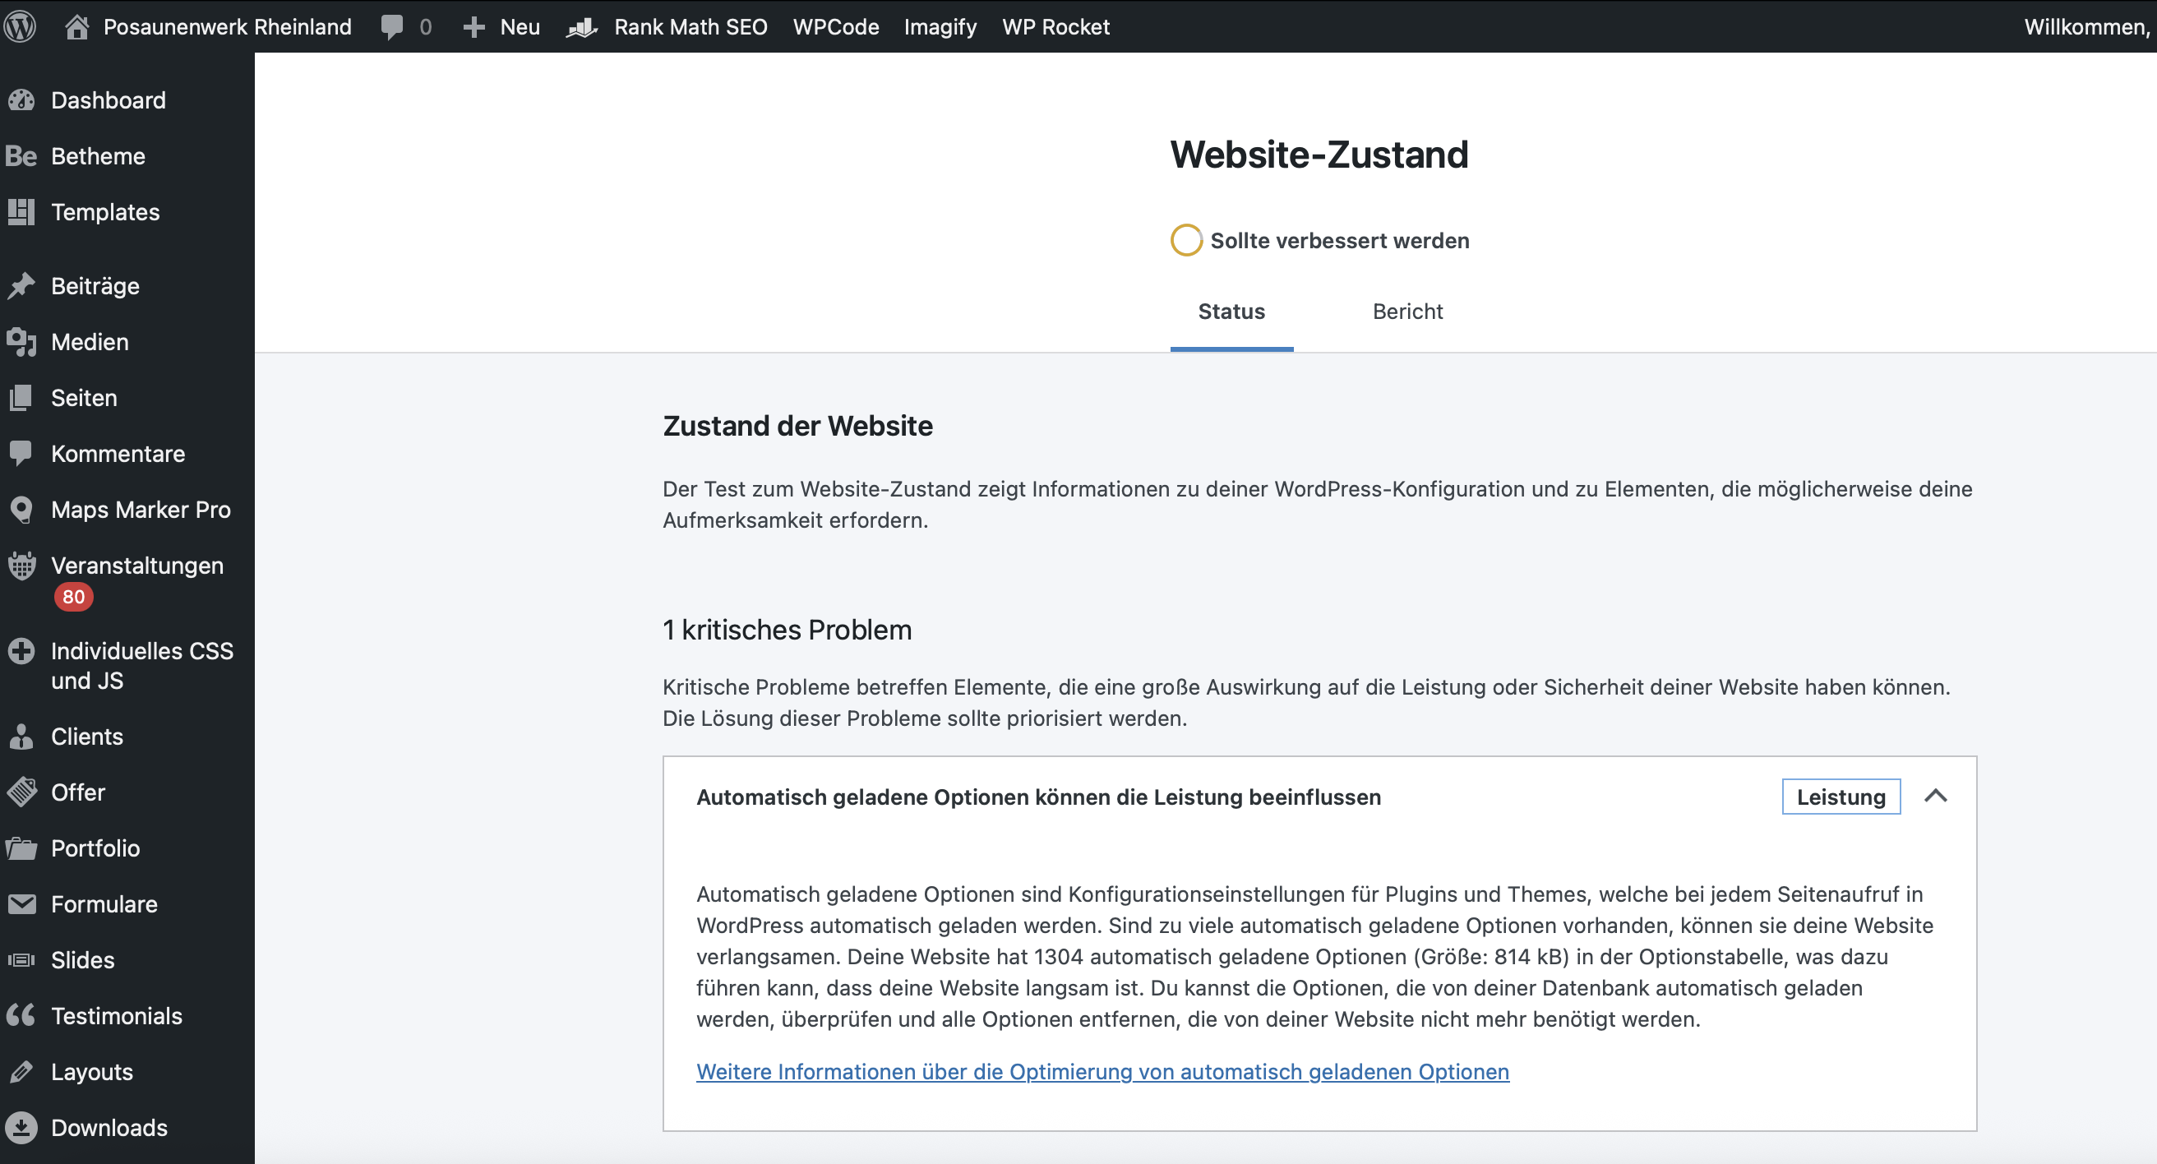2157x1164 pixels.
Task: Collapse the automatically loaded options issue panel
Action: click(1936, 797)
